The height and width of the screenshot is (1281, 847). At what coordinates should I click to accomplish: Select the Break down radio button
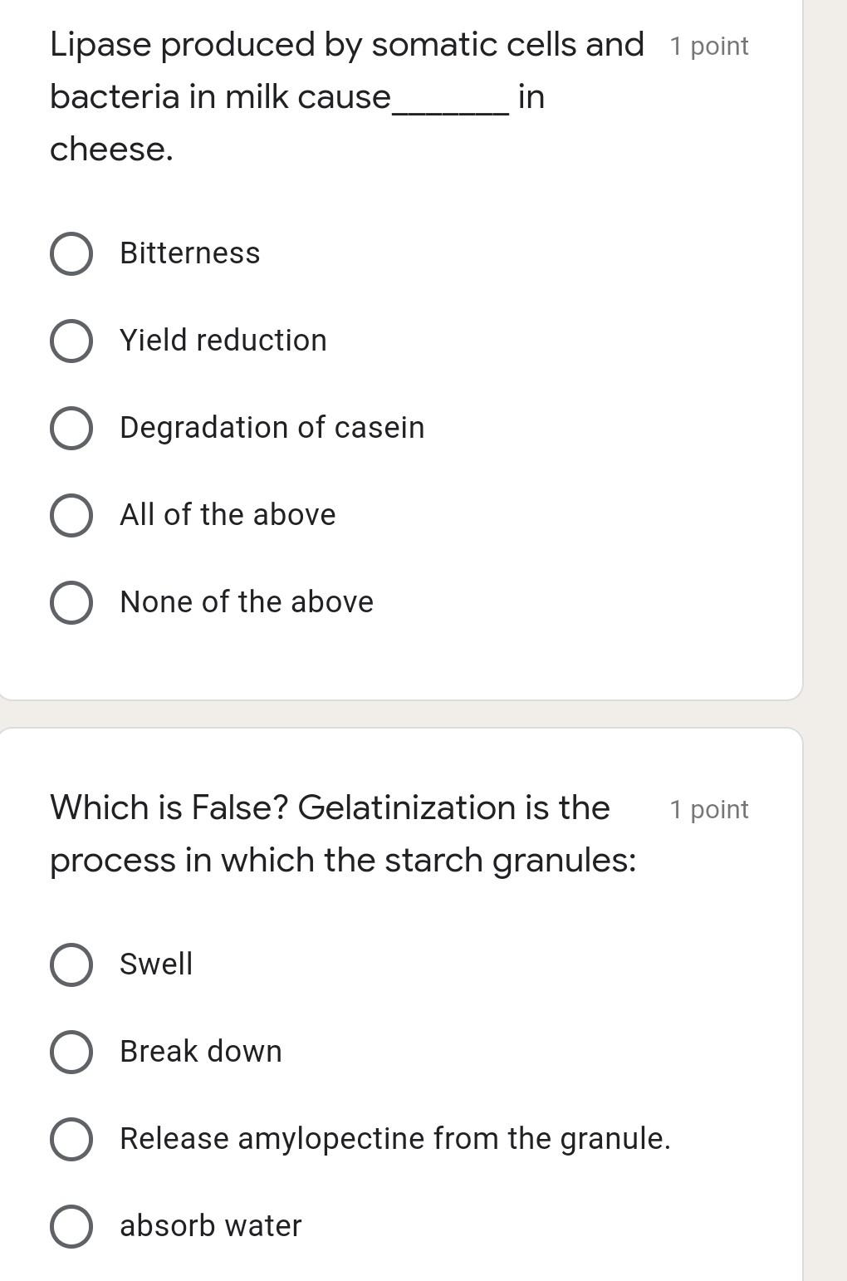[71, 1052]
